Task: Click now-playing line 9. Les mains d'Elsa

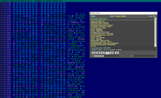Action: (x=100, y=48)
